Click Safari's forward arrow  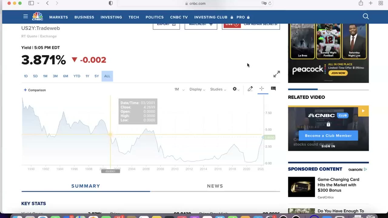(x=57, y=3)
